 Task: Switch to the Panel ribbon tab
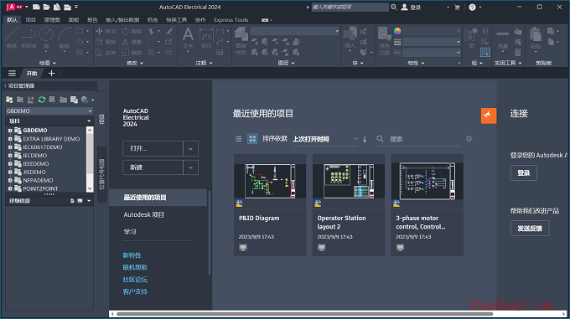click(74, 20)
